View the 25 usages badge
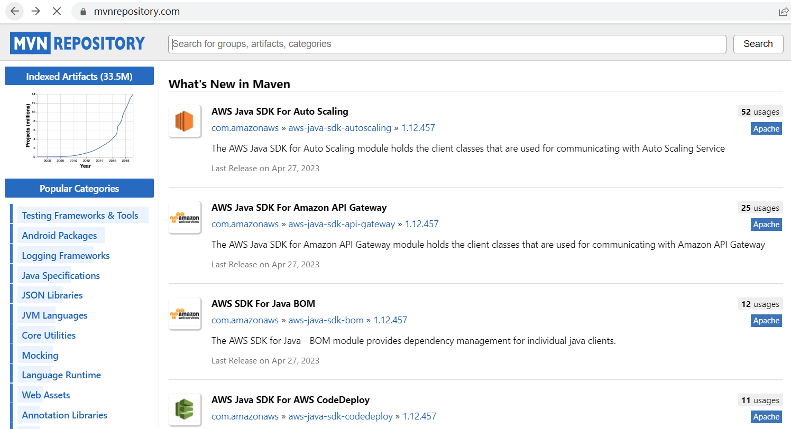Screen dimensions: 791x429 [760, 208]
